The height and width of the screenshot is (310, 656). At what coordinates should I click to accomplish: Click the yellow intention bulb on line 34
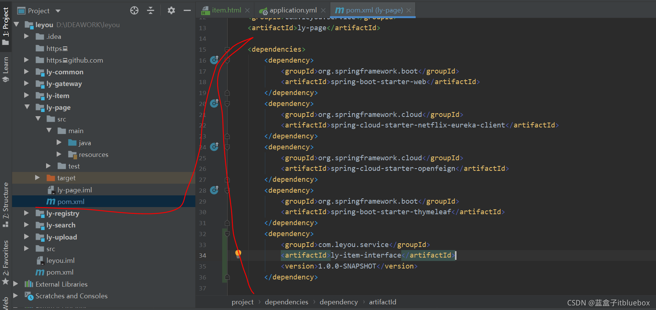[238, 254]
